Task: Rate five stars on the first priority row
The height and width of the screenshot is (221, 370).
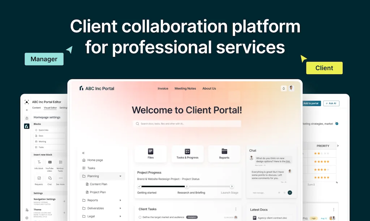Action: pyautogui.click(x=327, y=153)
